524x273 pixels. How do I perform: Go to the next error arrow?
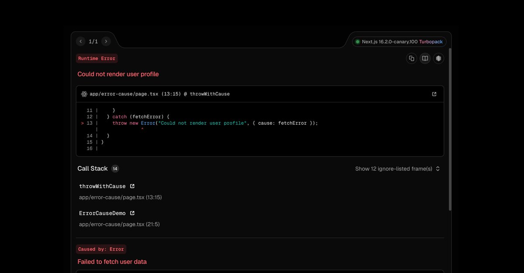point(106,41)
